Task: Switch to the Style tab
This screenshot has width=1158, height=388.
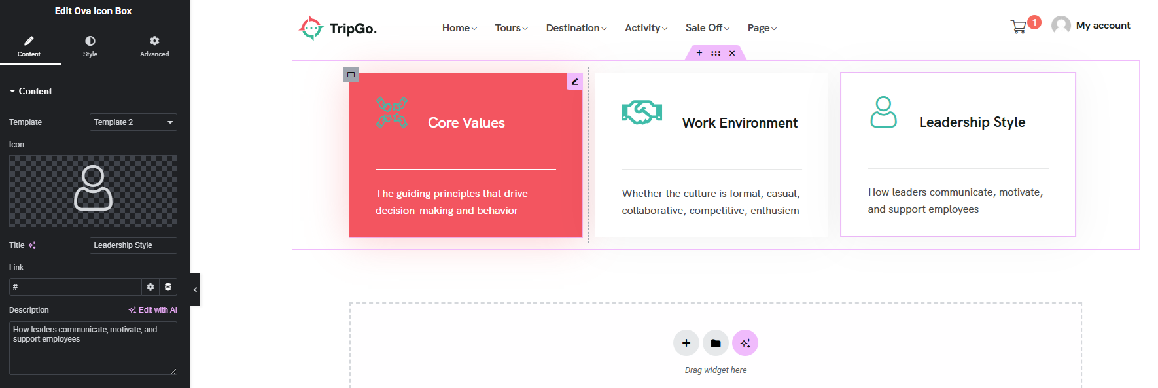Action: [90, 46]
